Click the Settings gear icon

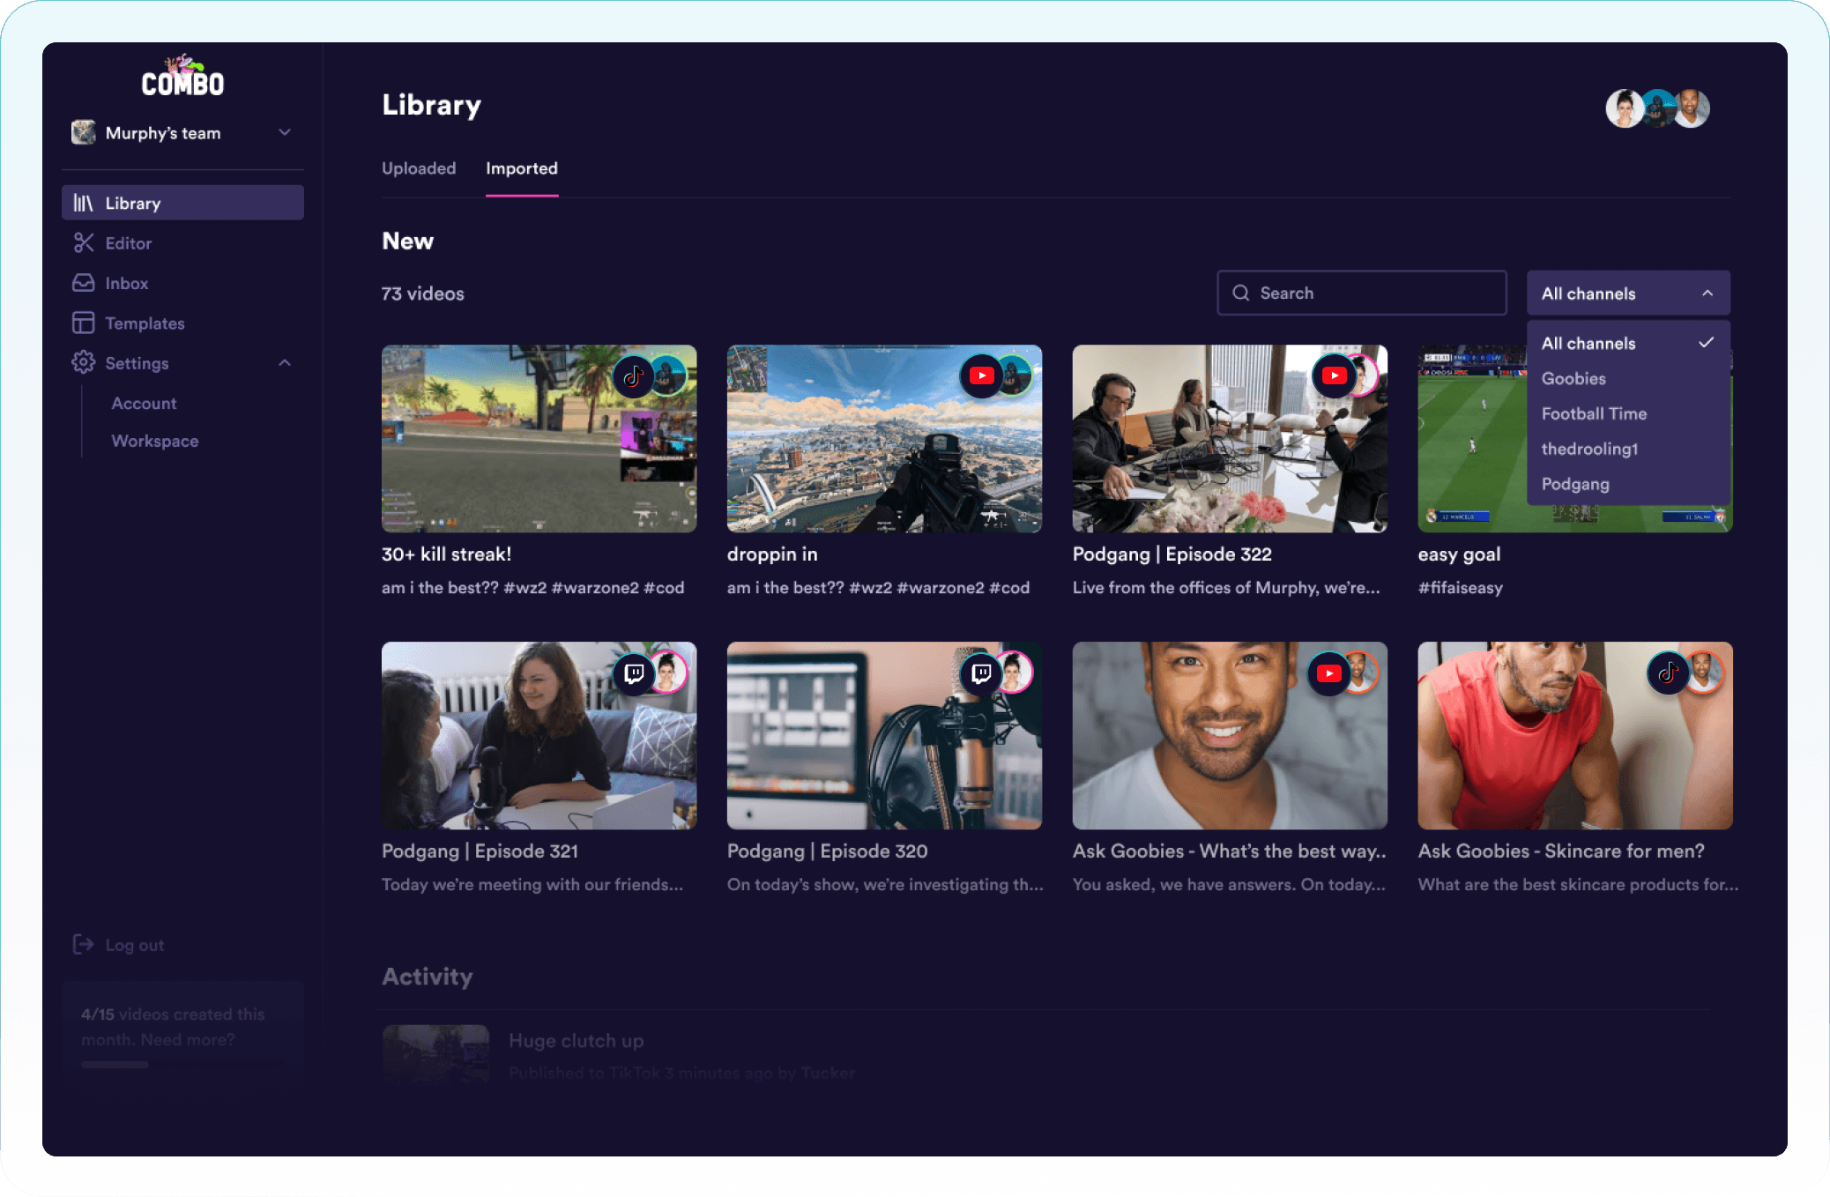[84, 362]
